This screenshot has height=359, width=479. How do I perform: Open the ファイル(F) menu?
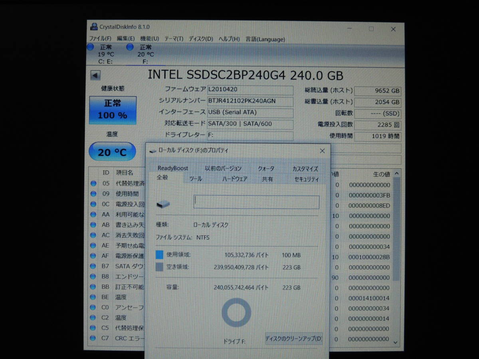pos(100,39)
